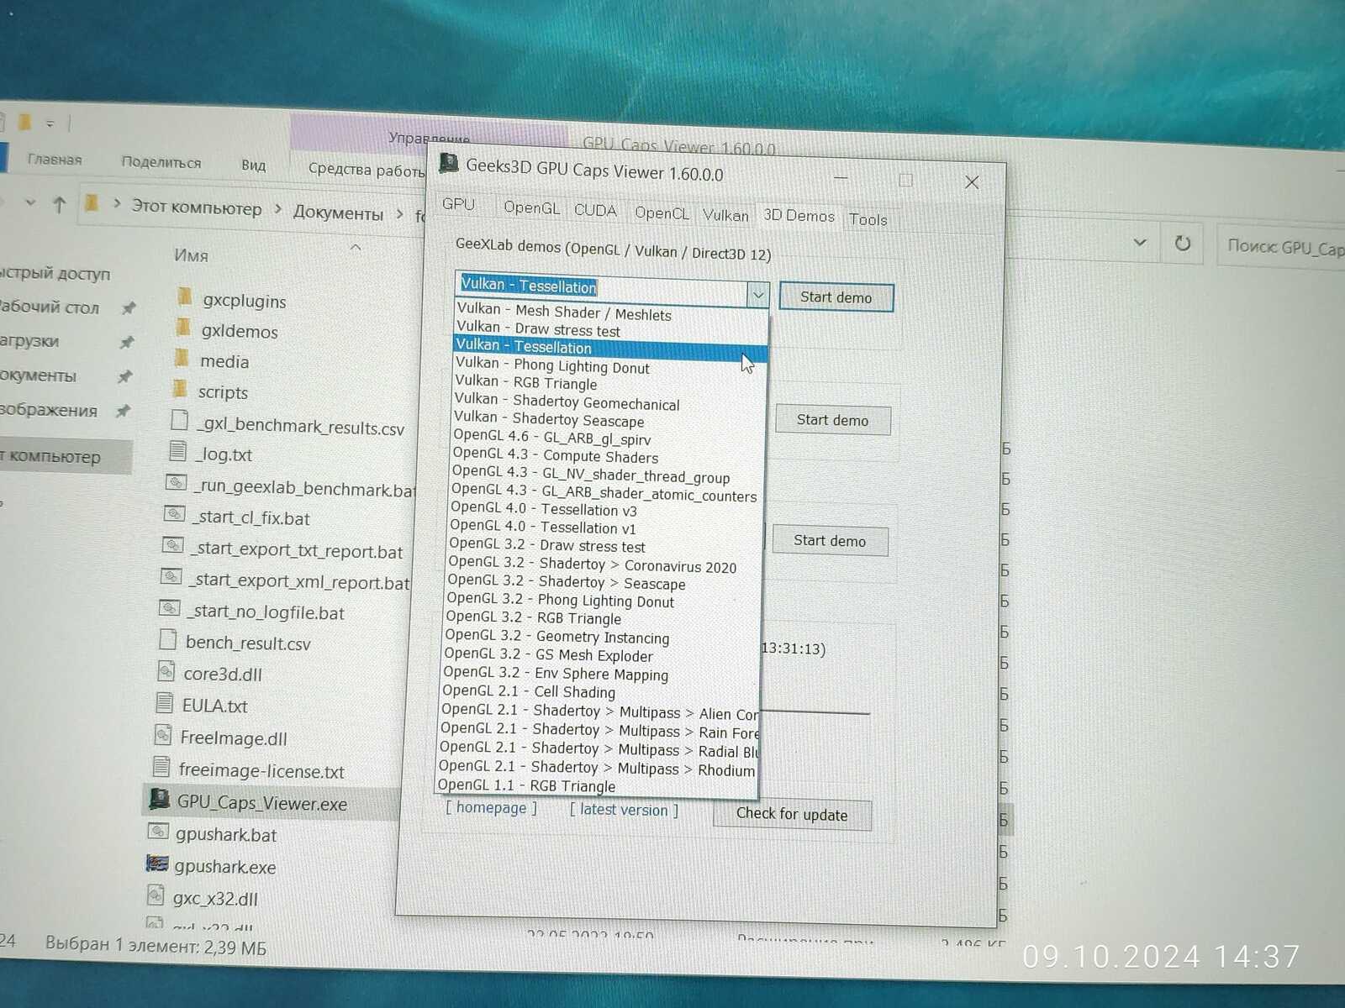Select the media folder icon
Image resolution: width=1345 pixels, height=1008 pixels.
pos(182,359)
